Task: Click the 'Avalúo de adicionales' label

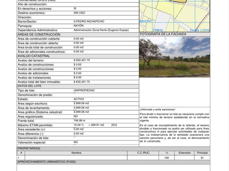Action: click(x=33, y=73)
